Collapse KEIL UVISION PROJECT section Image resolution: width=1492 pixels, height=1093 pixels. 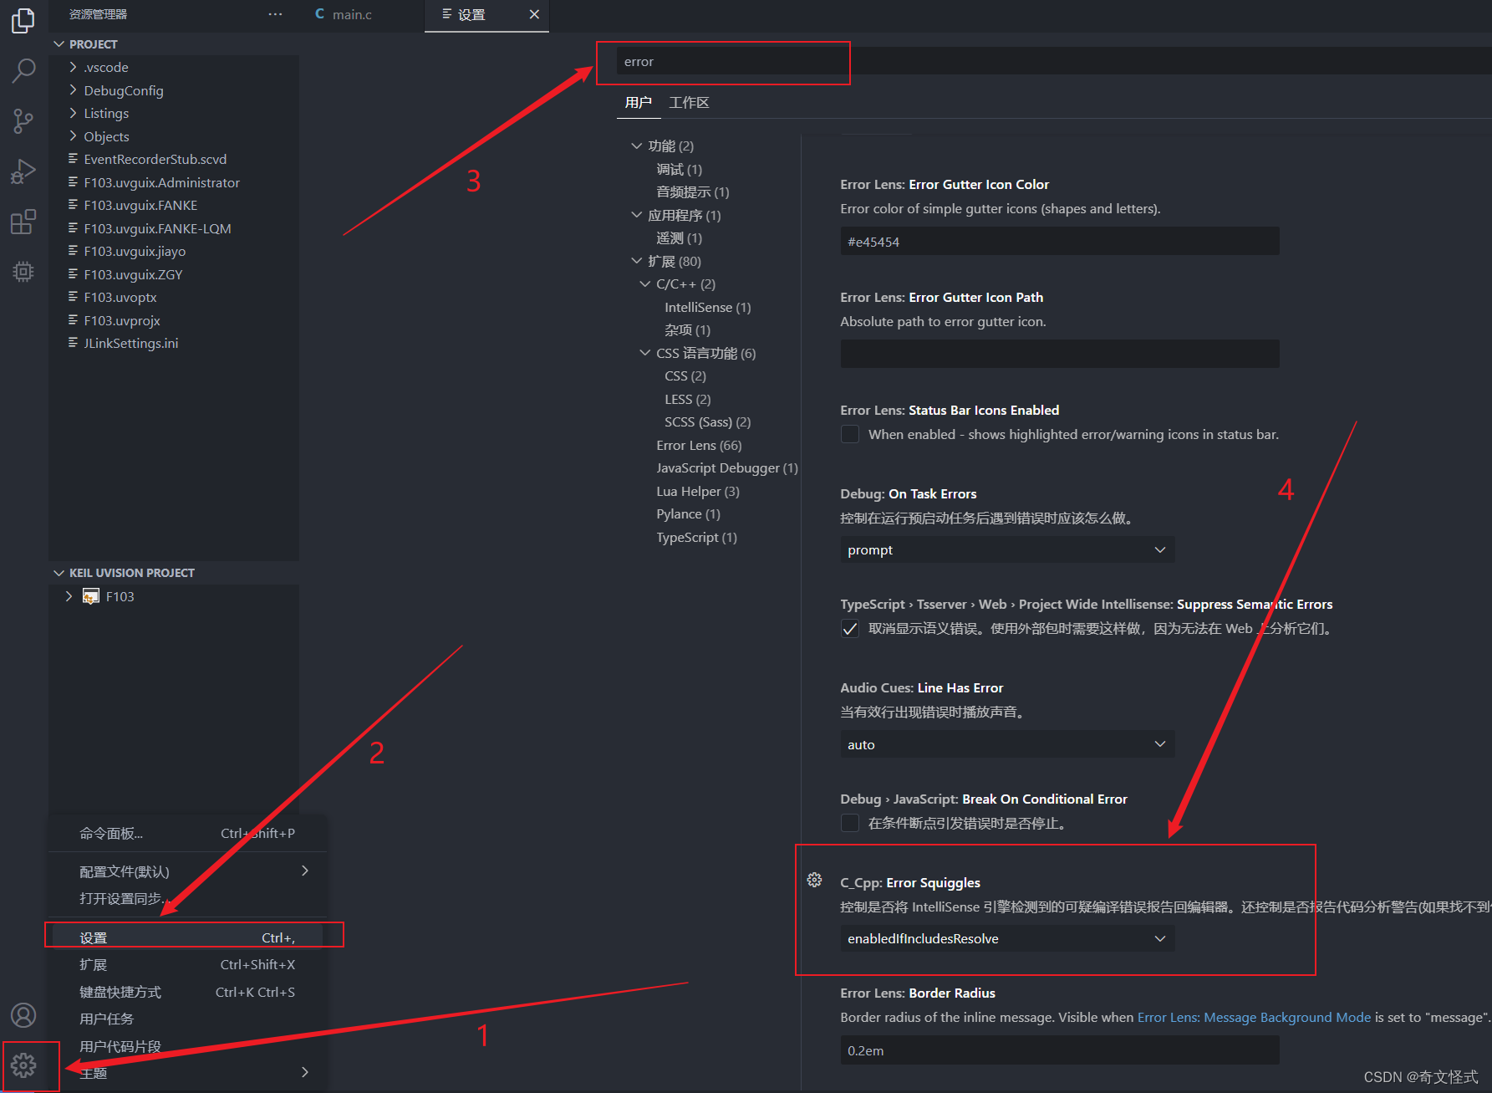click(59, 573)
